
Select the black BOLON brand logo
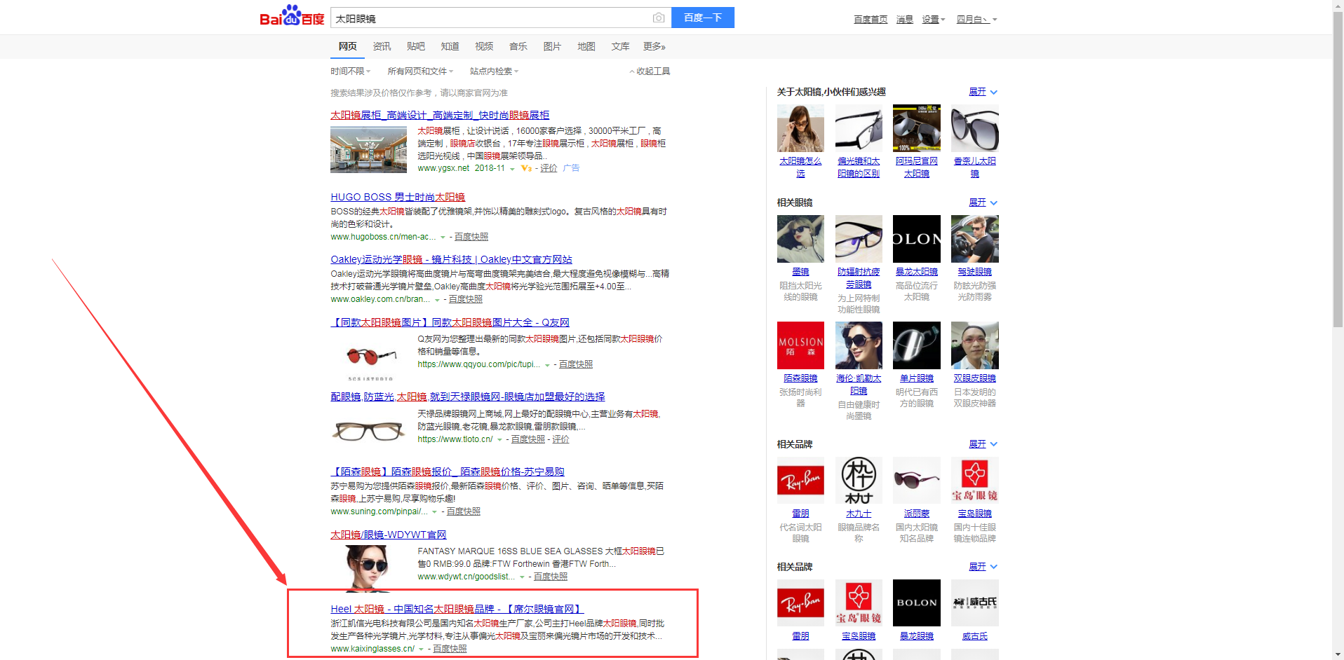[x=916, y=603]
